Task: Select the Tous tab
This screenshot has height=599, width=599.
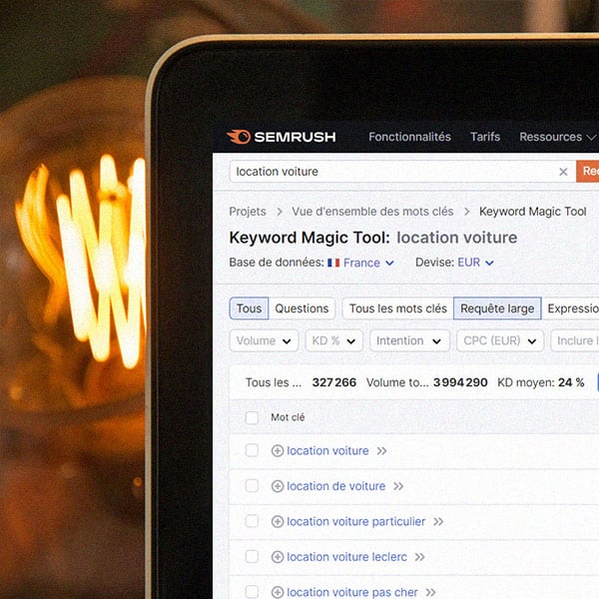Action: tap(249, 308)
